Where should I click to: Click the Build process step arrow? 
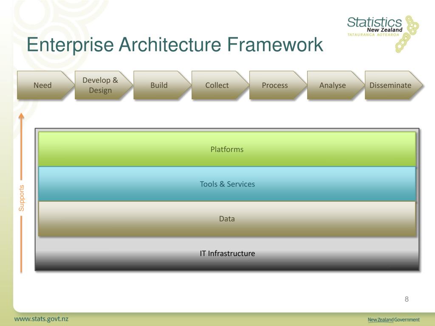click(x=162, y=85)
